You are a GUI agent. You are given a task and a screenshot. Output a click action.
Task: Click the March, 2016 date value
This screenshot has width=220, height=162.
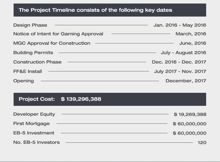(191, 34)
